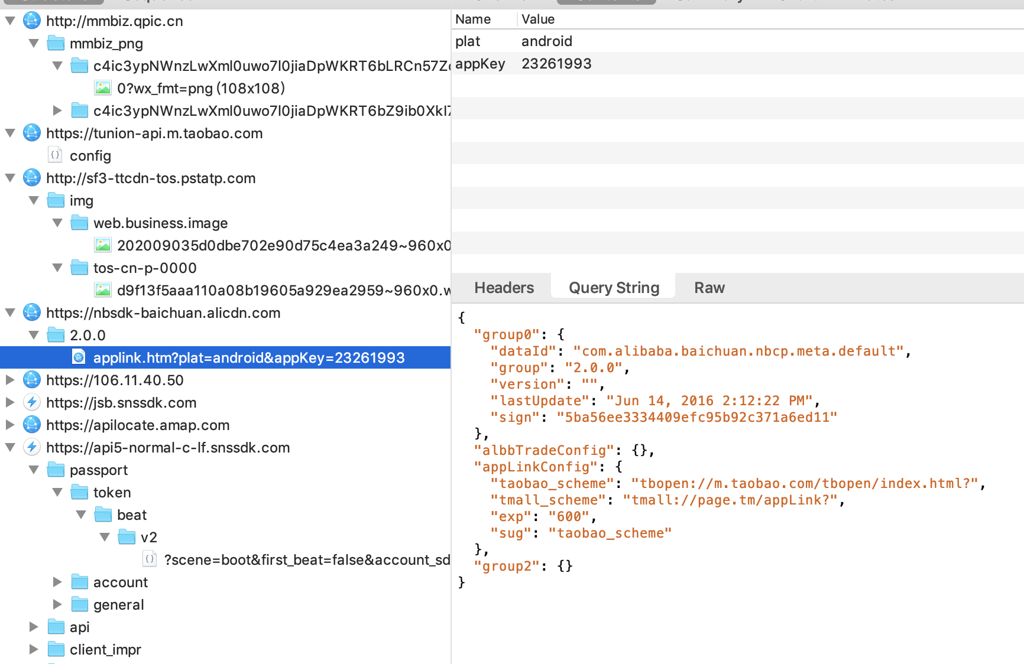Click the token folder icon
The image size is (1024, 664).
tap(79, 492)
